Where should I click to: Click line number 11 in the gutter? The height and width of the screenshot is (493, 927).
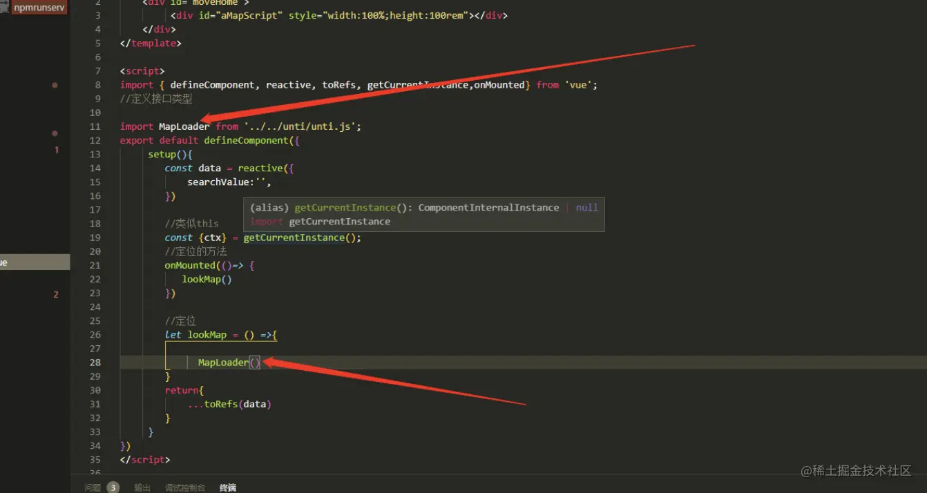point(95,126)
